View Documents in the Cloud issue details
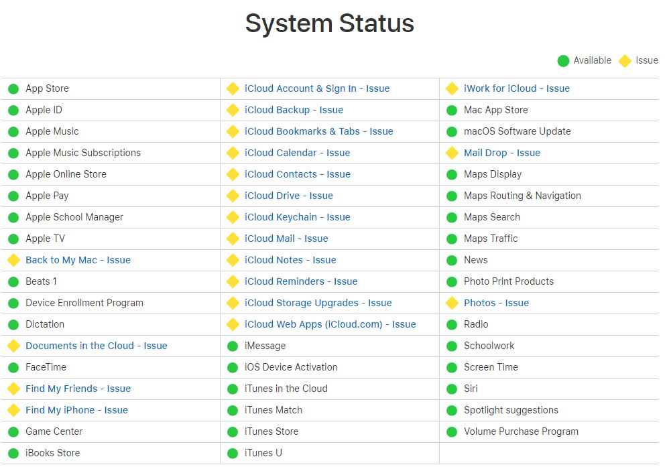The image size is (667, 473). 96,346
